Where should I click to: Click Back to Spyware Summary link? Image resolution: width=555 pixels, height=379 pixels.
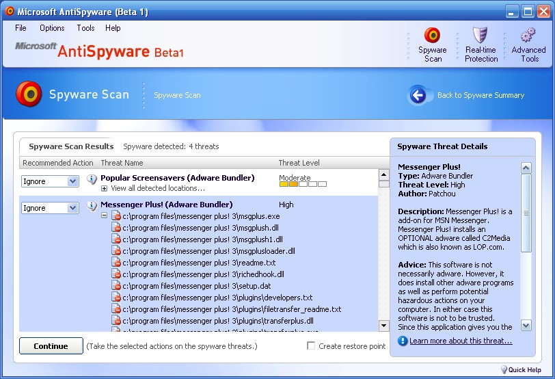click(480, 95)
